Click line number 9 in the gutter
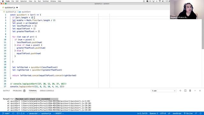 click(x=5, y=37)
